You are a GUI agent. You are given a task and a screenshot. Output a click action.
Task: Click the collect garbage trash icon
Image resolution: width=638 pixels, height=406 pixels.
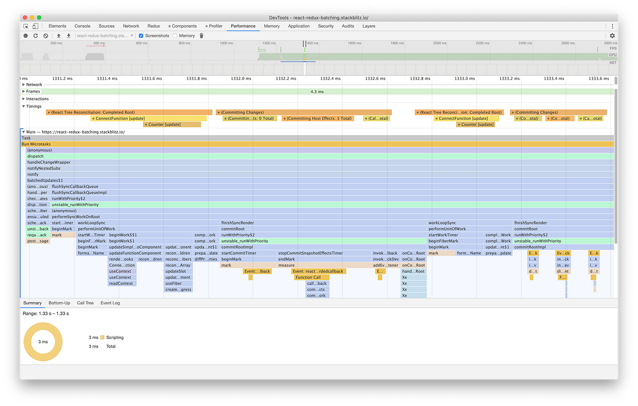[x=201, y=36]
